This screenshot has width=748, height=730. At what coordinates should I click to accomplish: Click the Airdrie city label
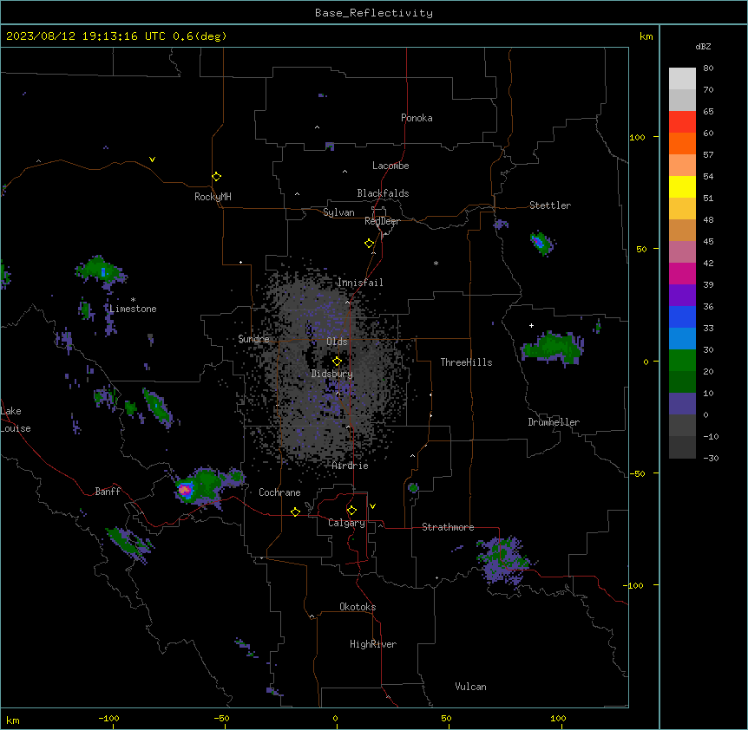click(x=351, y=466)
